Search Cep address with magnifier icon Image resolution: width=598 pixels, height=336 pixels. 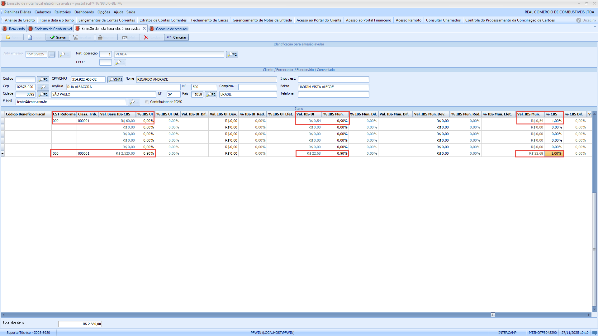(43, 87)
